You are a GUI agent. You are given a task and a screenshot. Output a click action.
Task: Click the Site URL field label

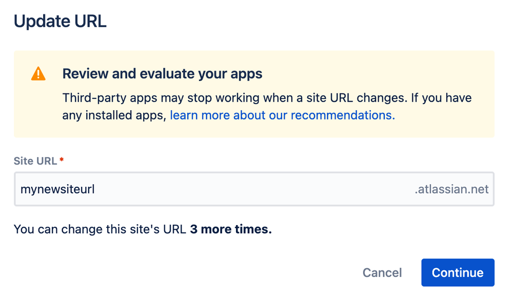(x=35, y=161)
